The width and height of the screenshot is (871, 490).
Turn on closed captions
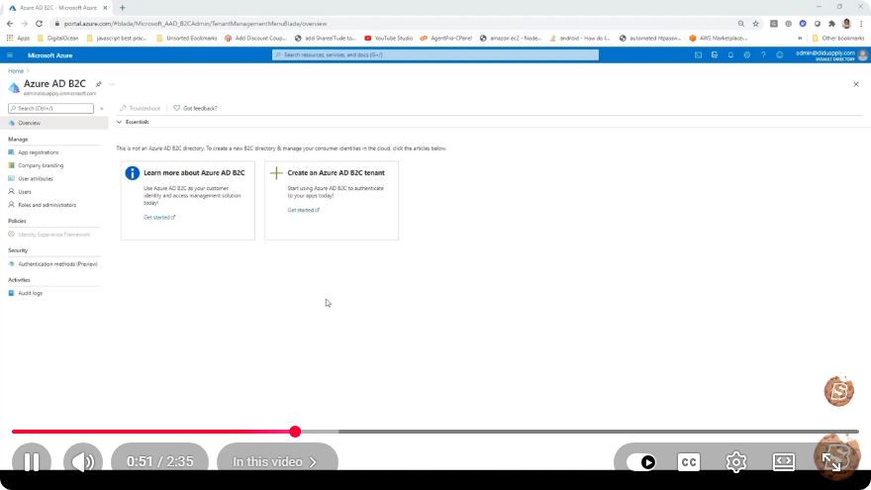[688, 461]
